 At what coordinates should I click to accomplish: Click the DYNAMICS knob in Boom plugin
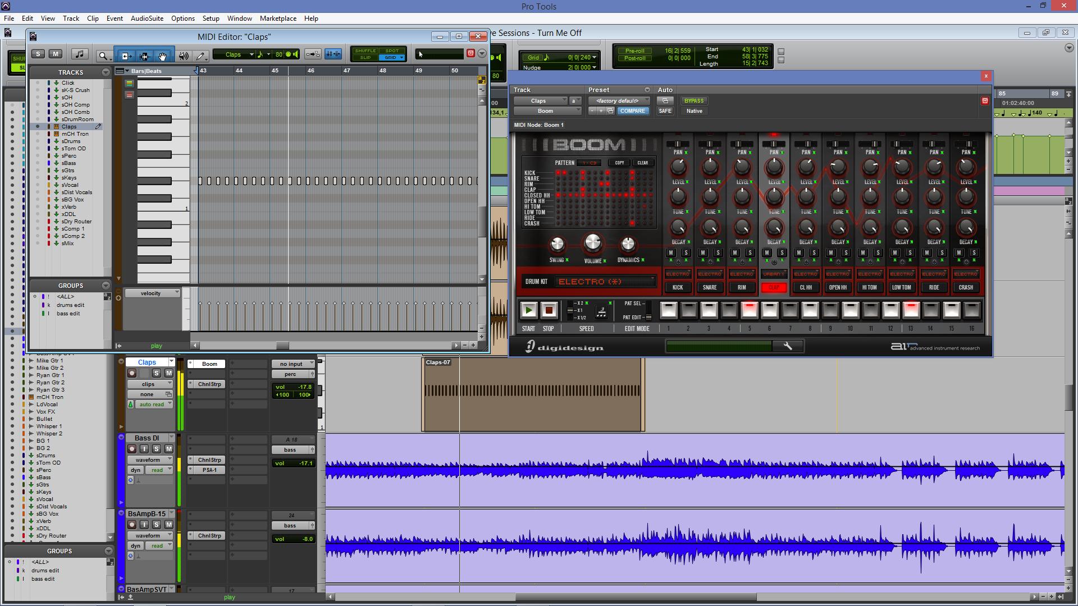[x=629, y=243]
